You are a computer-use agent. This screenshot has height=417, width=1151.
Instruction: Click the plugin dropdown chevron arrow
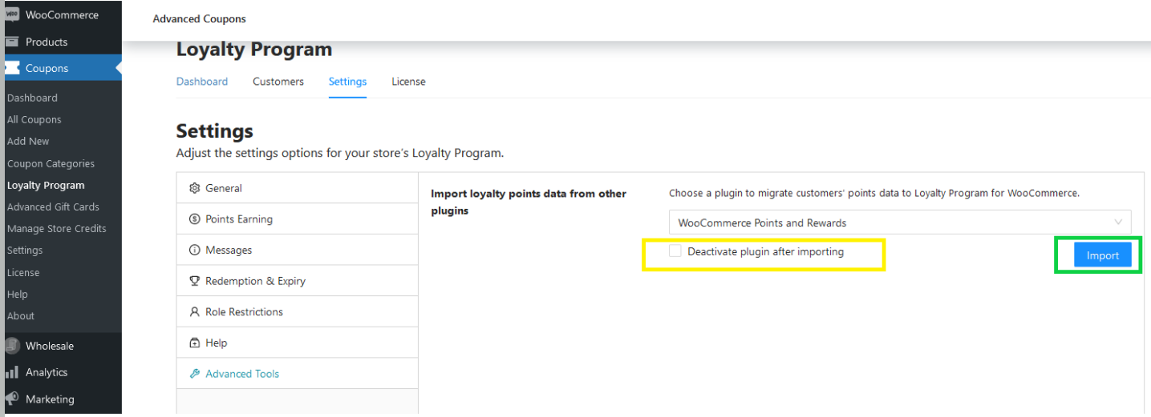(1118, 223)
